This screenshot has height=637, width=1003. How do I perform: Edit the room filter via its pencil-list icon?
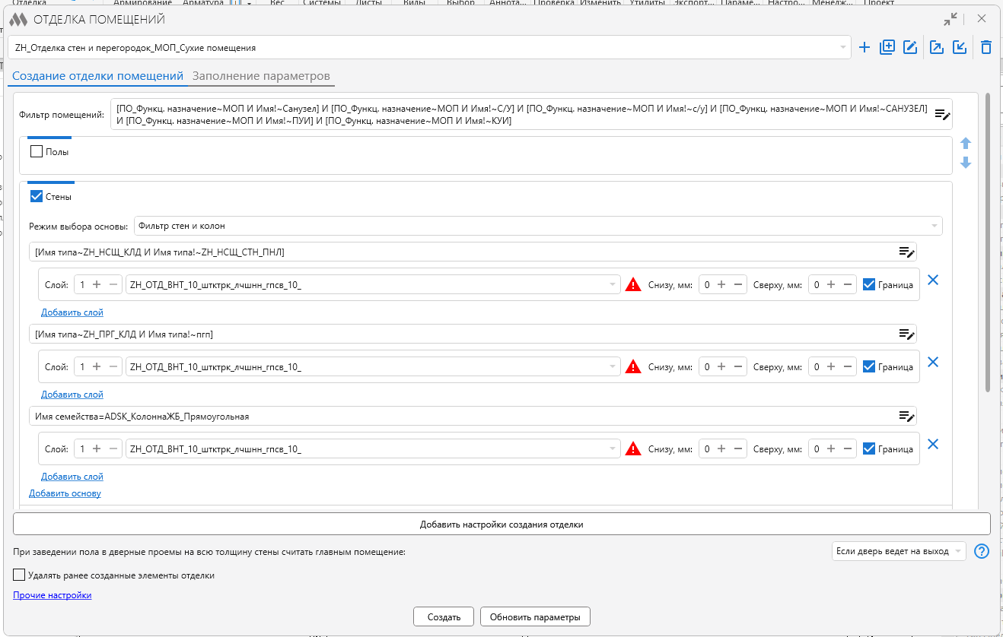[x=942, y=115]
